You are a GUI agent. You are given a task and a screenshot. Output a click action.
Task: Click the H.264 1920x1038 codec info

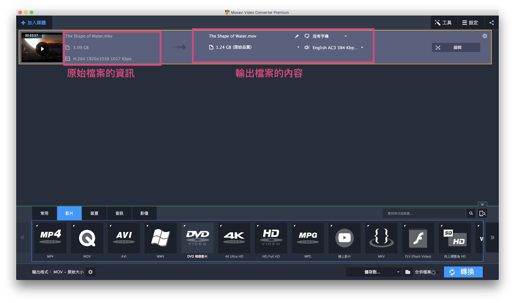pyautogui.click(x=102, y=59)
